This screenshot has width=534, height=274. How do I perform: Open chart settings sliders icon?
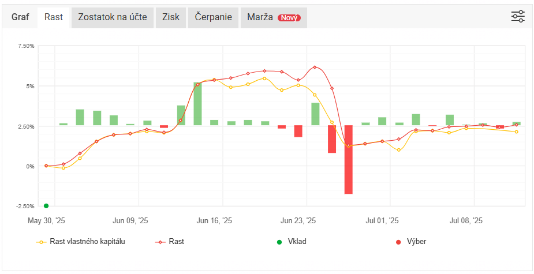pos(518,16)
